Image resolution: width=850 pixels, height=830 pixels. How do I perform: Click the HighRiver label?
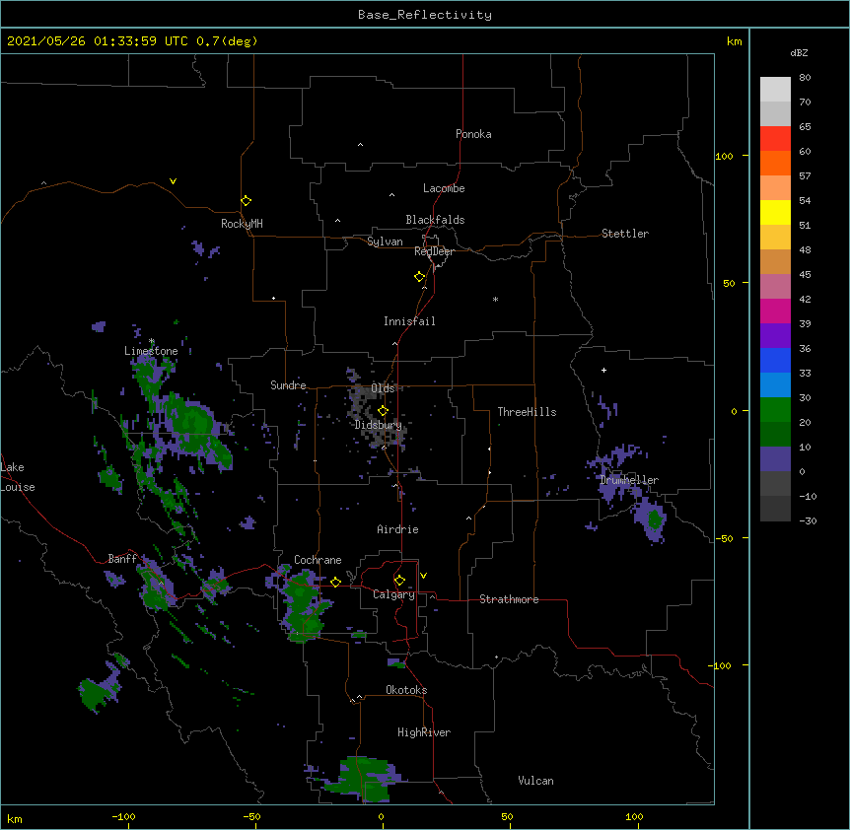click(424, 732)
